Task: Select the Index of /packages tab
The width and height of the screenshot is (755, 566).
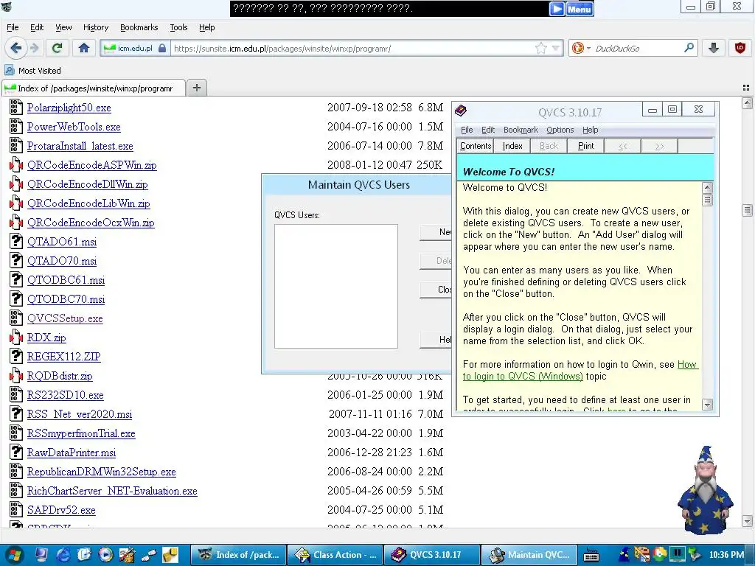Action: tap(94, 88)
